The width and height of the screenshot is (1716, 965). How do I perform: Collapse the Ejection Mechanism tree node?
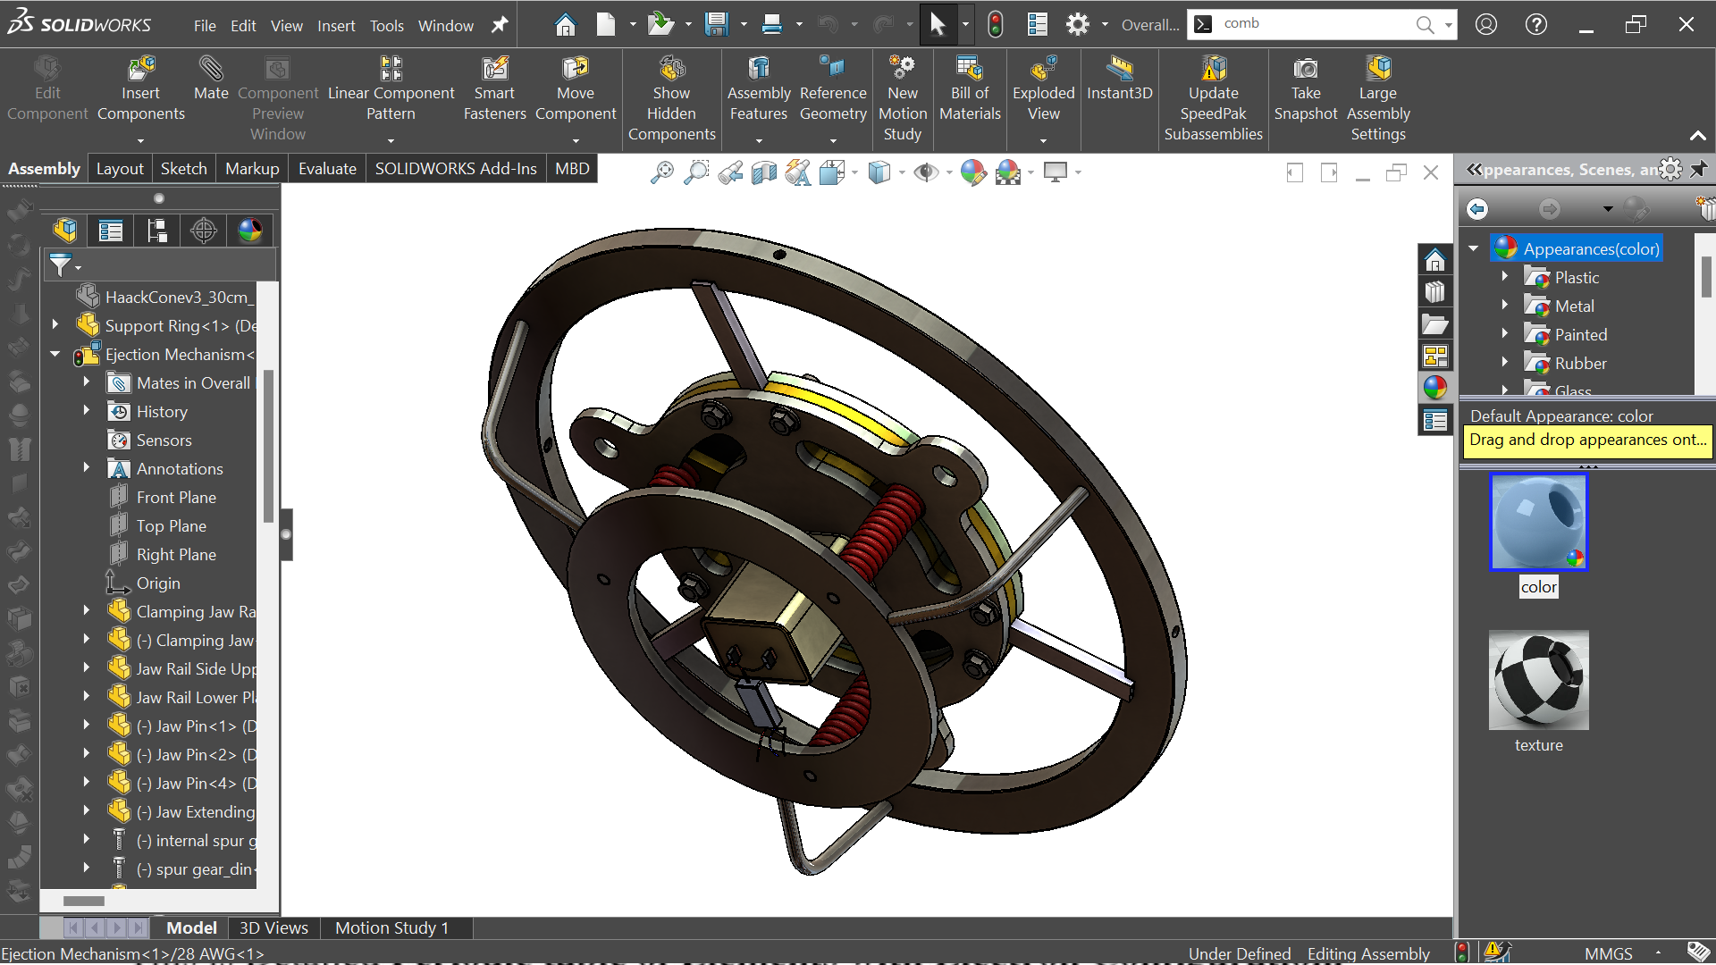[x=55, y=354]
